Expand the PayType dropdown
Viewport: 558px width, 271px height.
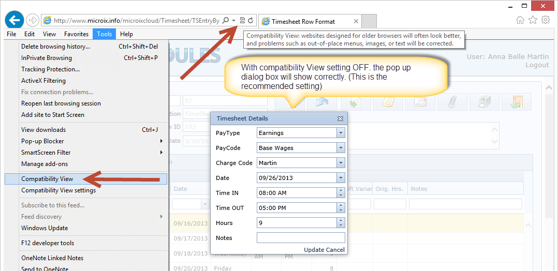pyautogui.click(x=341, y=133)
